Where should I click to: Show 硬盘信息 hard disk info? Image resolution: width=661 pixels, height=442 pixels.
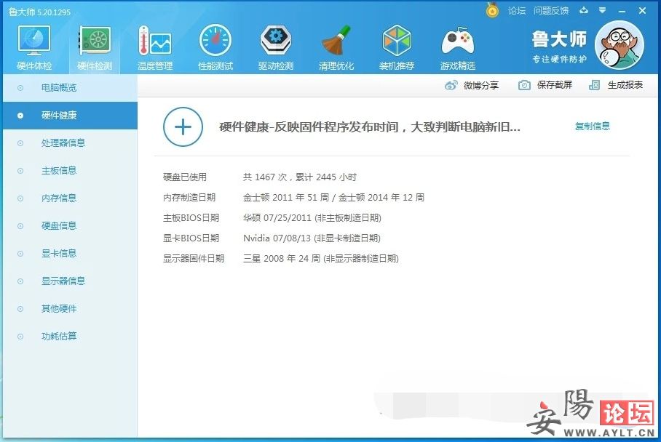click(70, 226)
